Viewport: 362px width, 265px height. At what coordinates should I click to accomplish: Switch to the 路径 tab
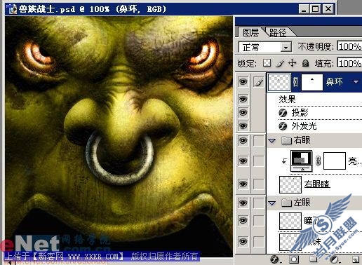pos(278,32)
